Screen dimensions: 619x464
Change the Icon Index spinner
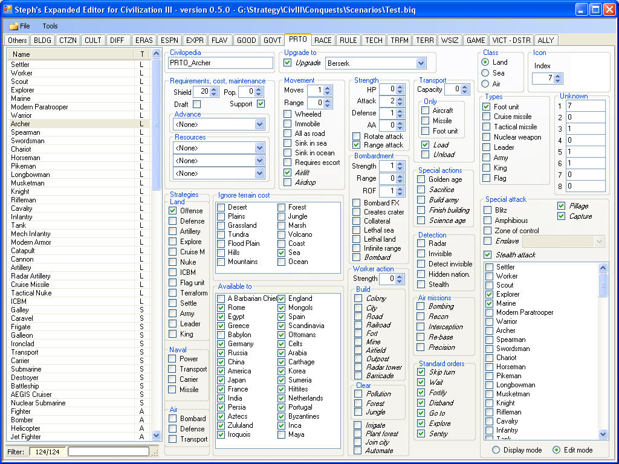557,79
